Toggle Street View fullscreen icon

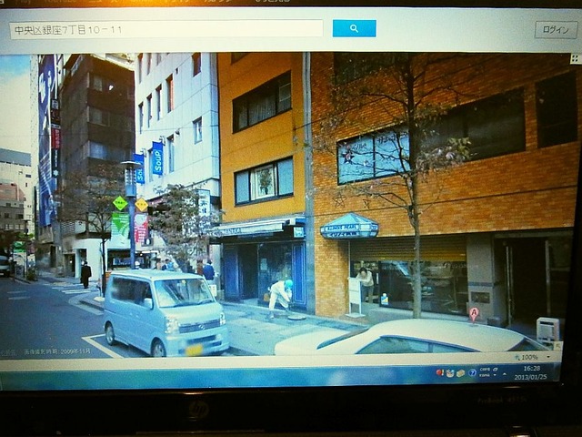575,58
